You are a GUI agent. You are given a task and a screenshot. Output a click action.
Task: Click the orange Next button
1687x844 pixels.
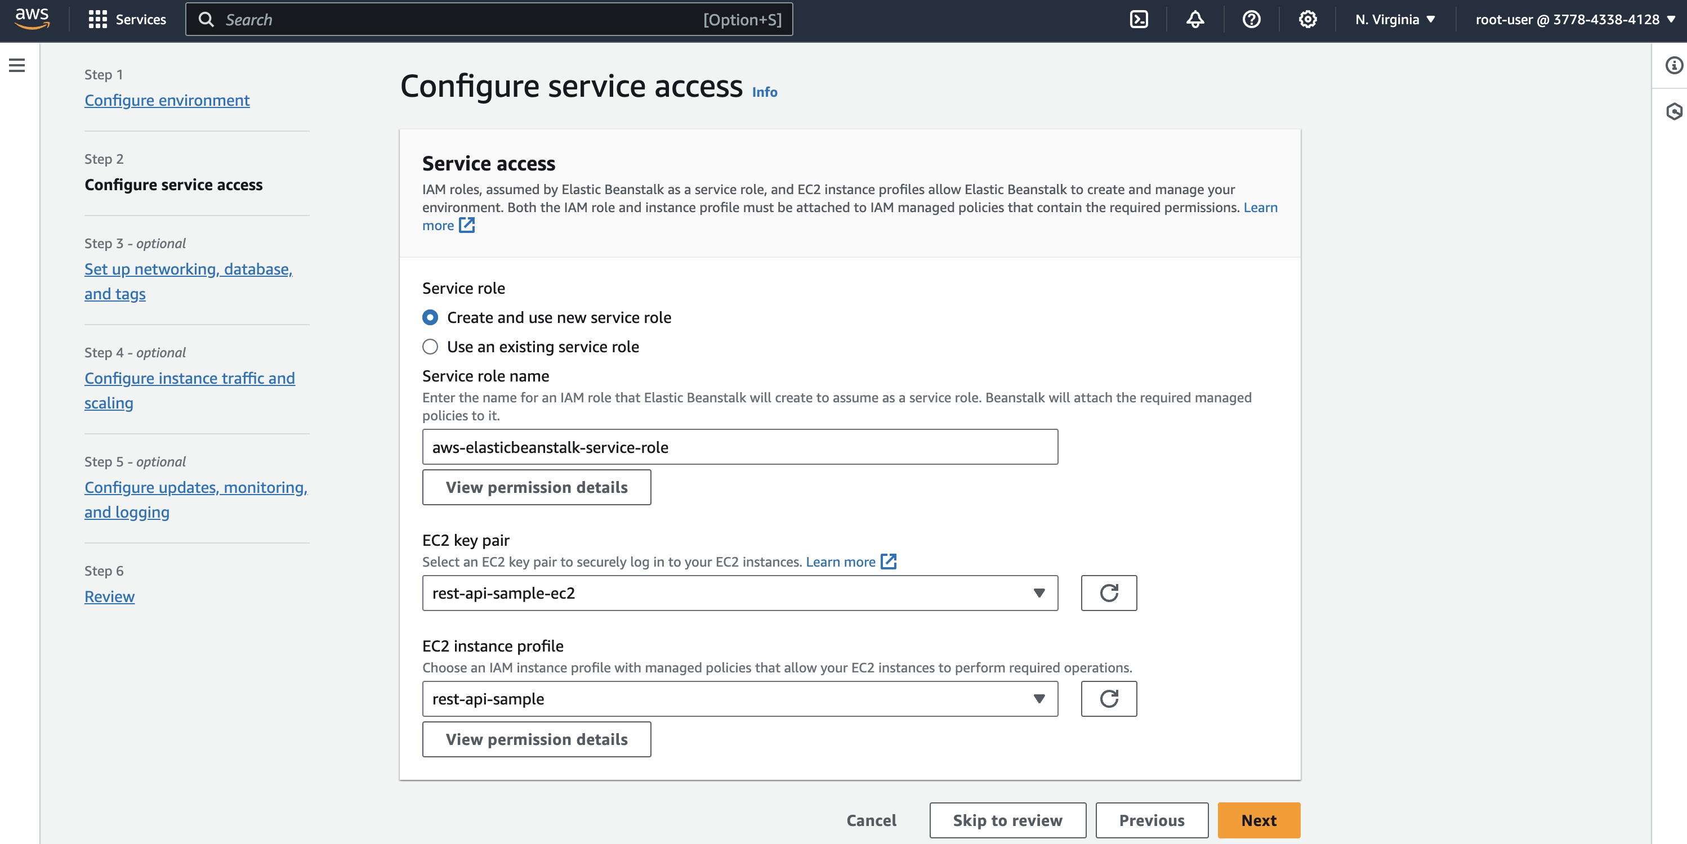1258,820
